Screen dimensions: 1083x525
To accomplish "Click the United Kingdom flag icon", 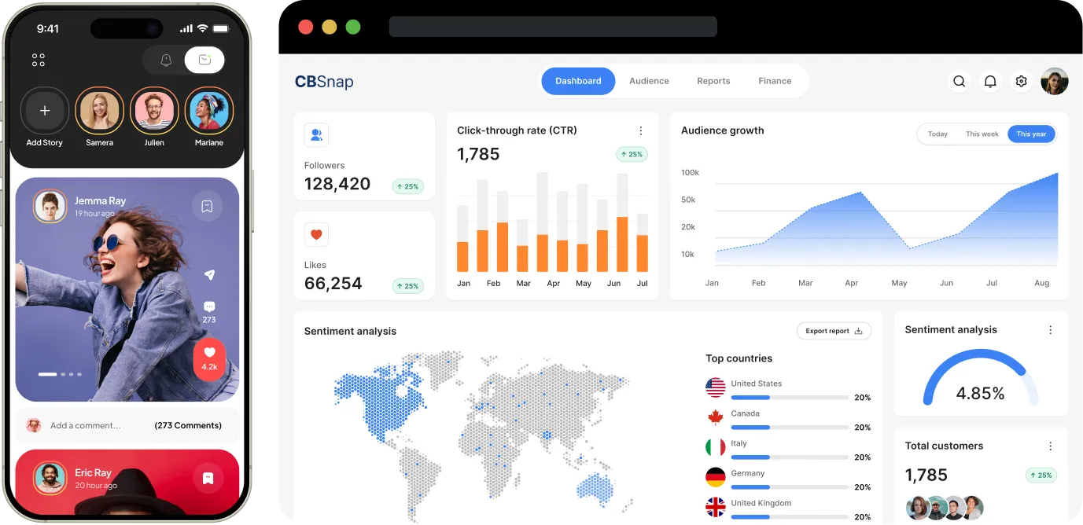I will coord(715,507).
